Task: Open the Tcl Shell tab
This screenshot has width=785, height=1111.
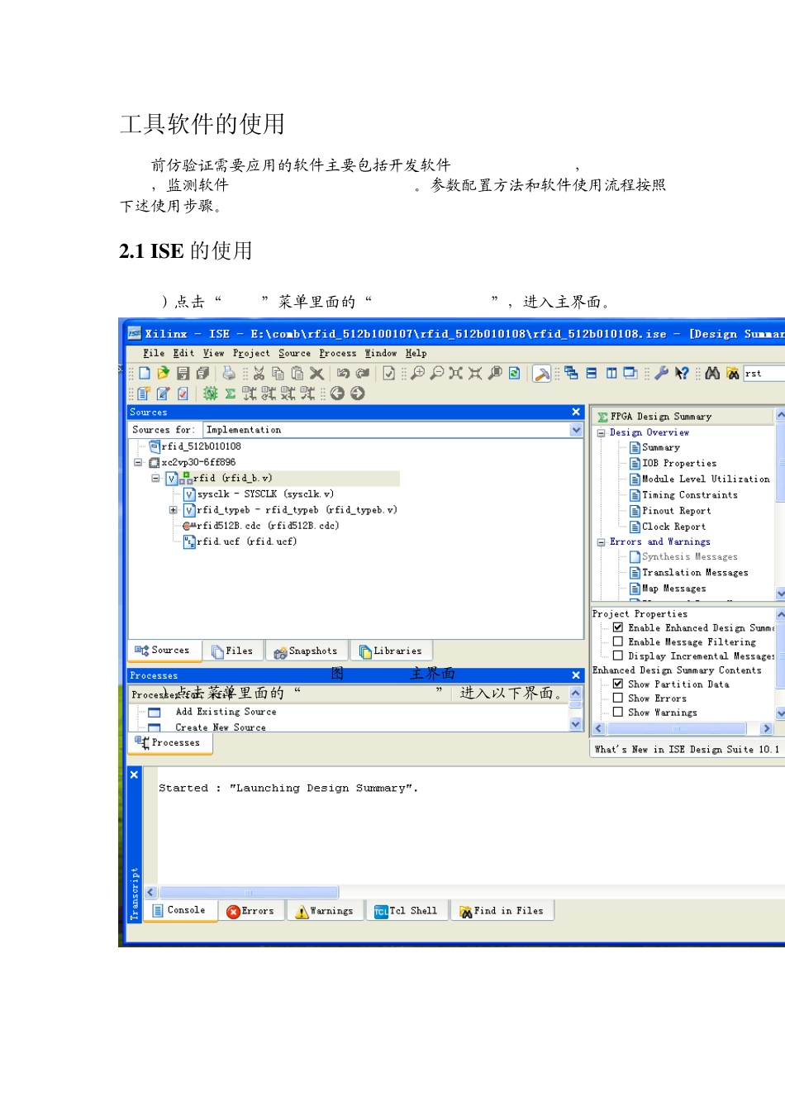Action: 406,911
